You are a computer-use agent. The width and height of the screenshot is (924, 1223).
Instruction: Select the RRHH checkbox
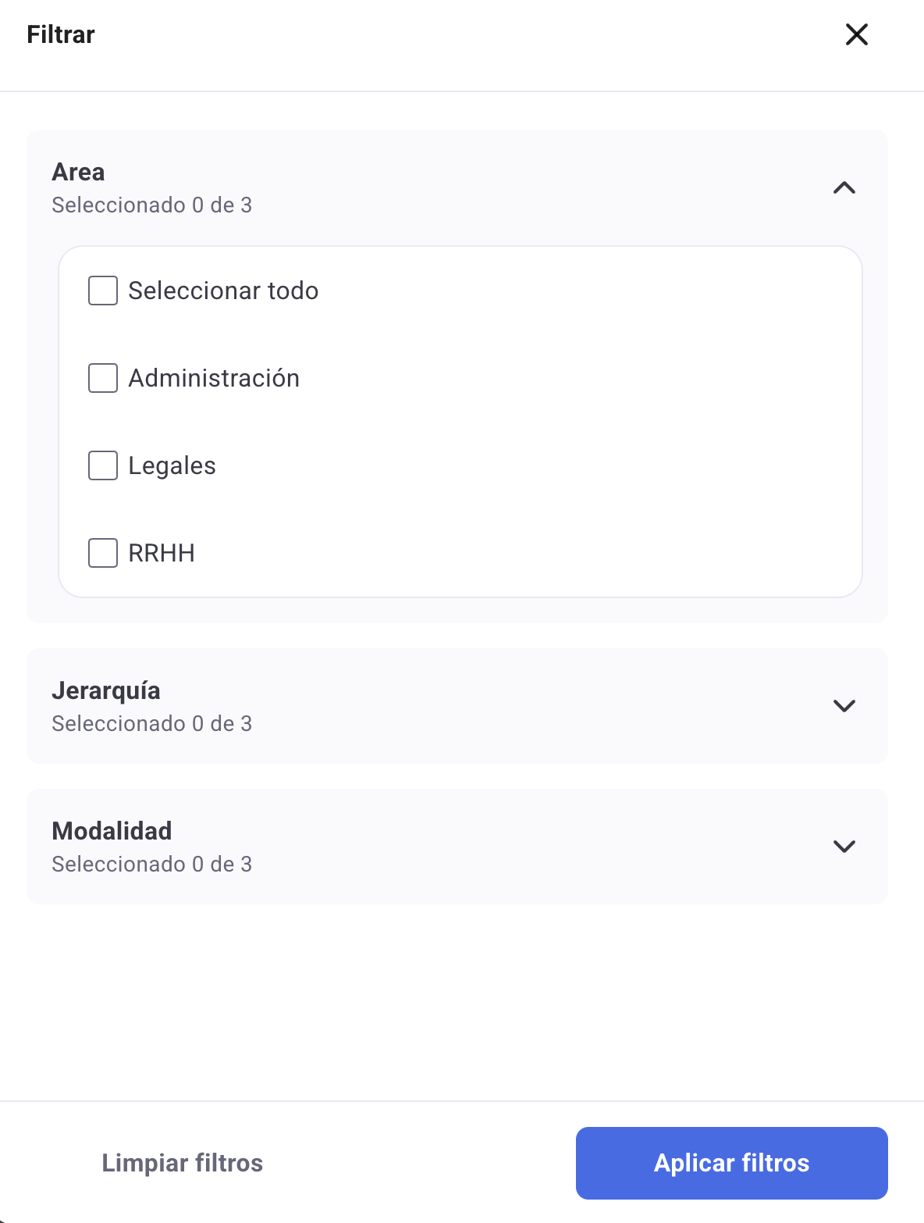point(103,553)
